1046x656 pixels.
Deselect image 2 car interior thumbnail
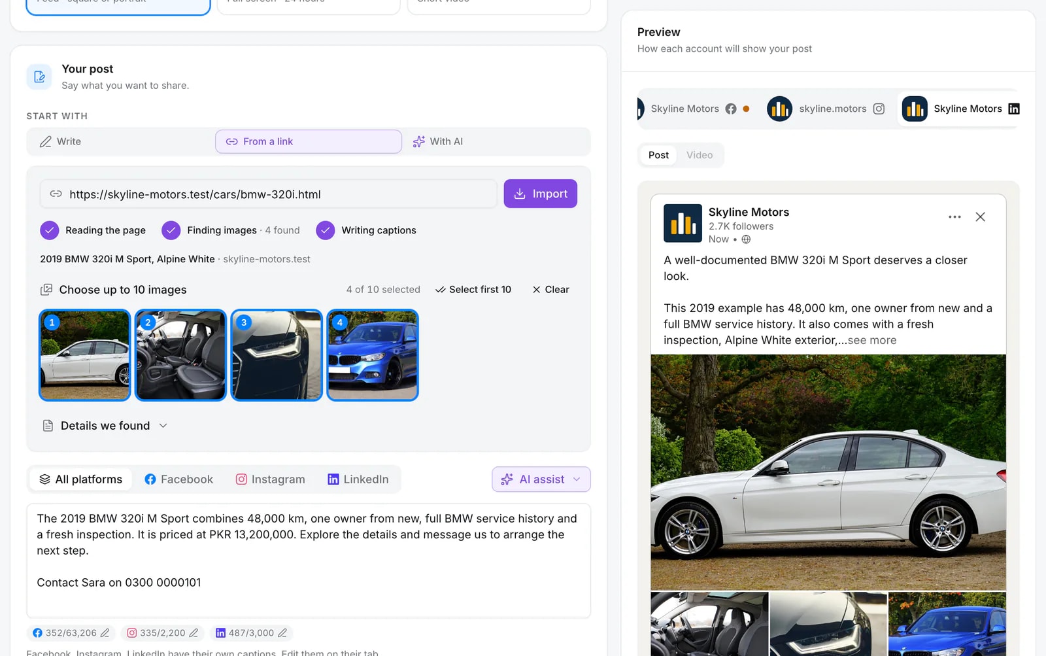(x=180, y=355)
